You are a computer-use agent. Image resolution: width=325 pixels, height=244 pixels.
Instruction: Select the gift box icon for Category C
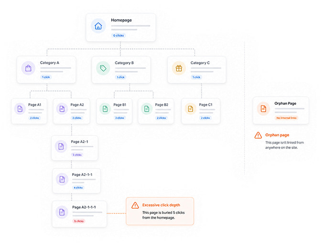tap(179, 68)
